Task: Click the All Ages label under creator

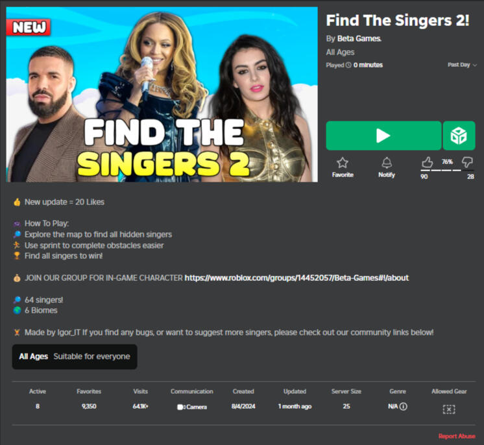Action: [x=340, y=52]
